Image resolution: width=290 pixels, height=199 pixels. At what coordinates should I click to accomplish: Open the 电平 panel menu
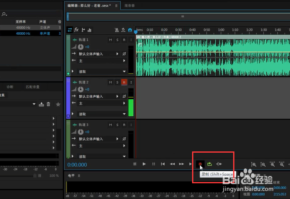click(79, 175)
